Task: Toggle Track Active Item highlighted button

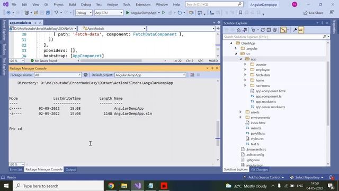Action: coord(283,30)
